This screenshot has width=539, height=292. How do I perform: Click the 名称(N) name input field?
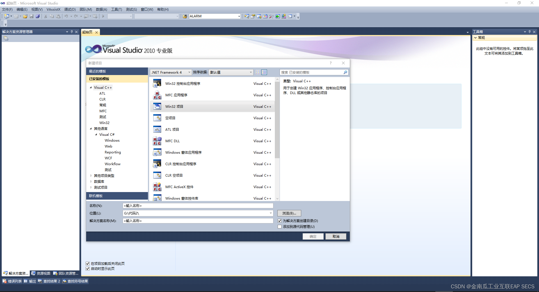click(198, 205)
